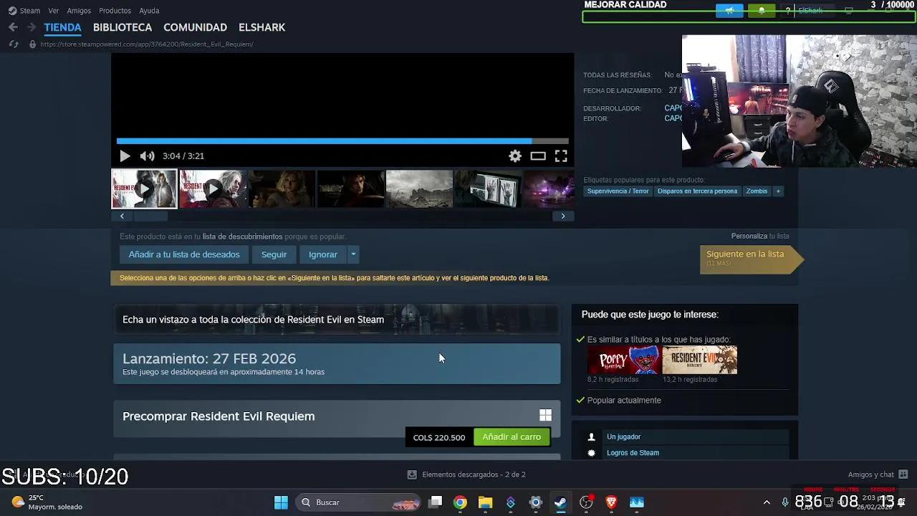Select the second trailer thumbnail
Screen dimensions: 917x516
(213, 188)
